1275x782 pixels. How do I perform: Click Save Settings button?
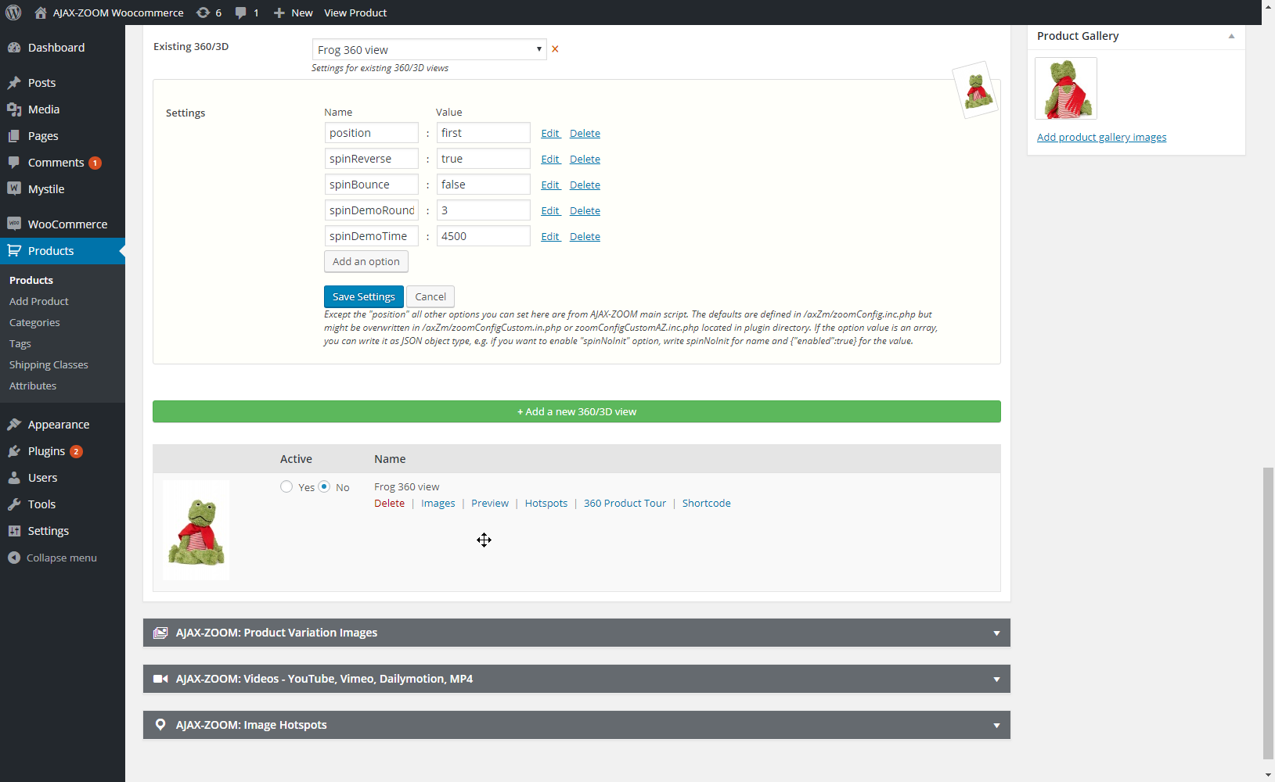pyautogui.click(x=364, y=296)
